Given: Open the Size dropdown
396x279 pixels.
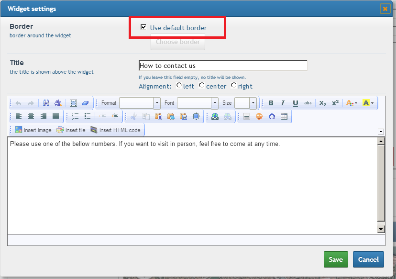Looking at the screenshot, I should click(x=253, y=103).
